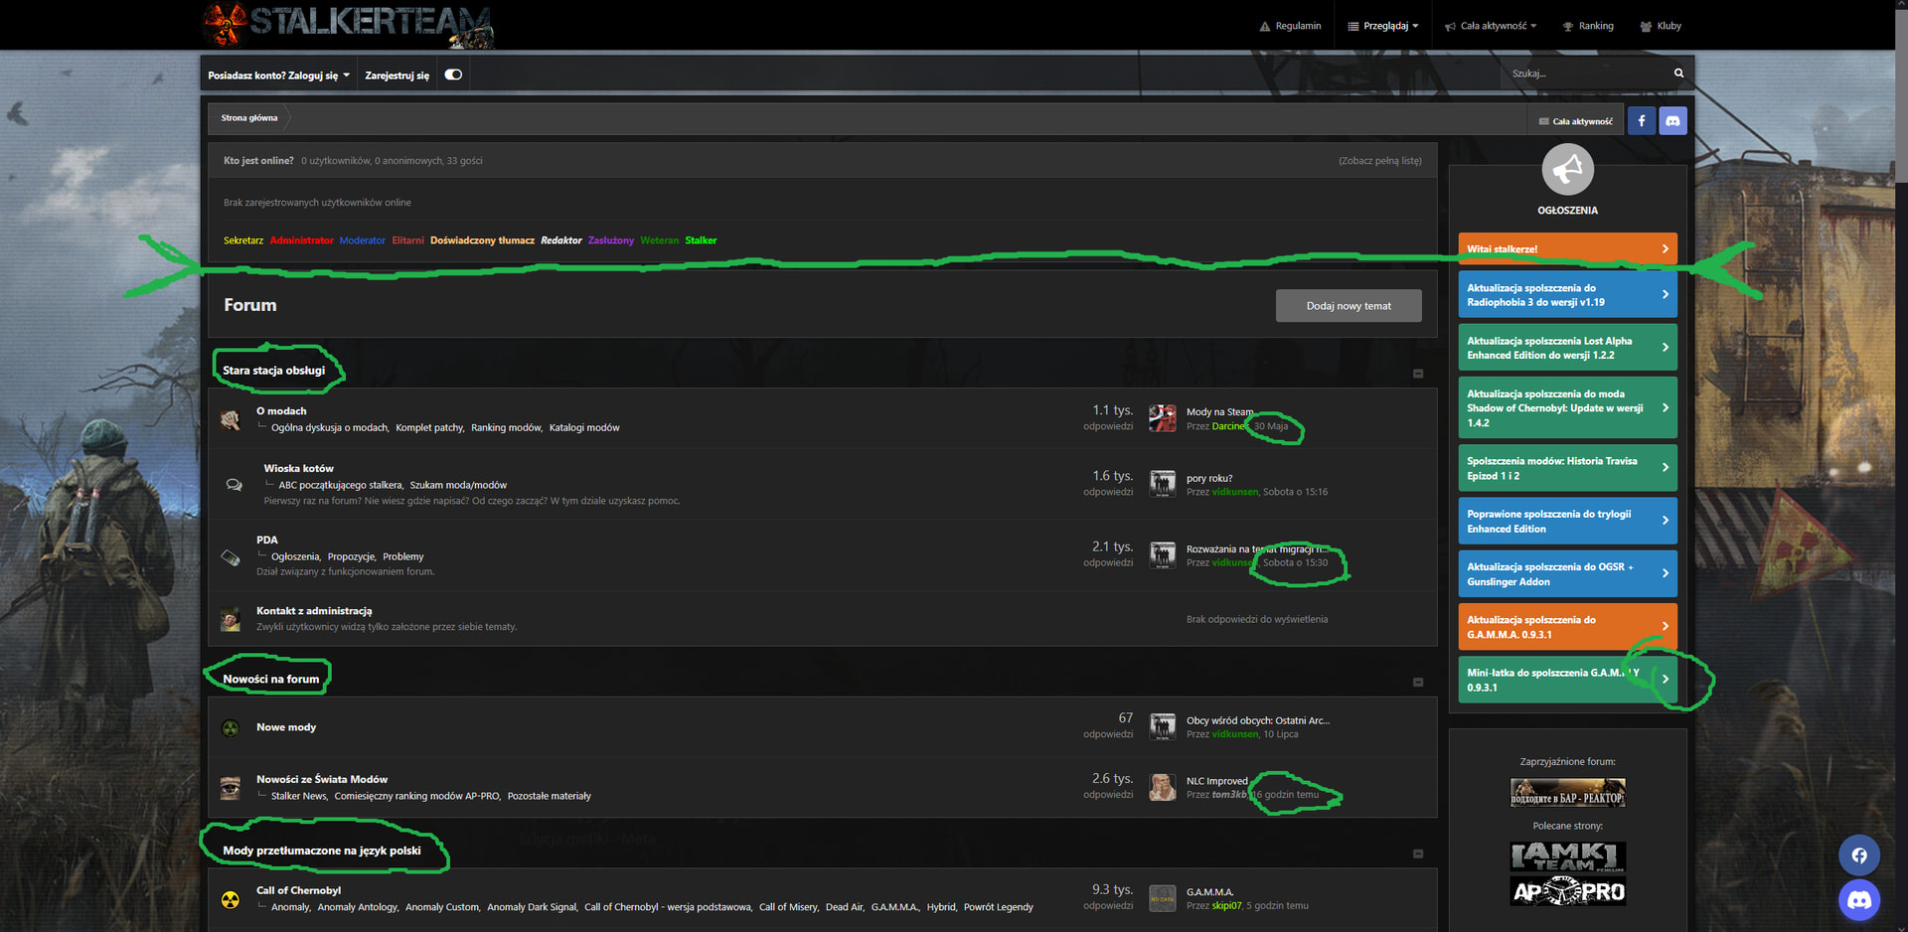Click the search magnifier icon
The height and width of the screenshot is (932, 1908).
click(x=1678, y=74)
